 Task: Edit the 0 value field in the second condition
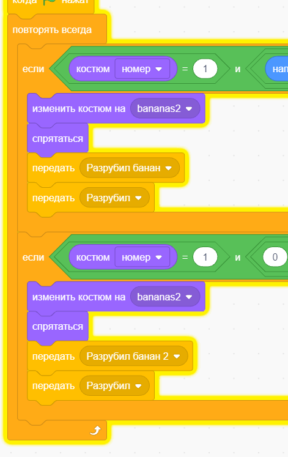pyautogui.click(x=275, y=257)
